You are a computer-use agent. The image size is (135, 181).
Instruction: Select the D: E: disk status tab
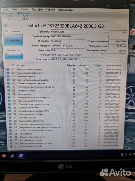[24, 16]
